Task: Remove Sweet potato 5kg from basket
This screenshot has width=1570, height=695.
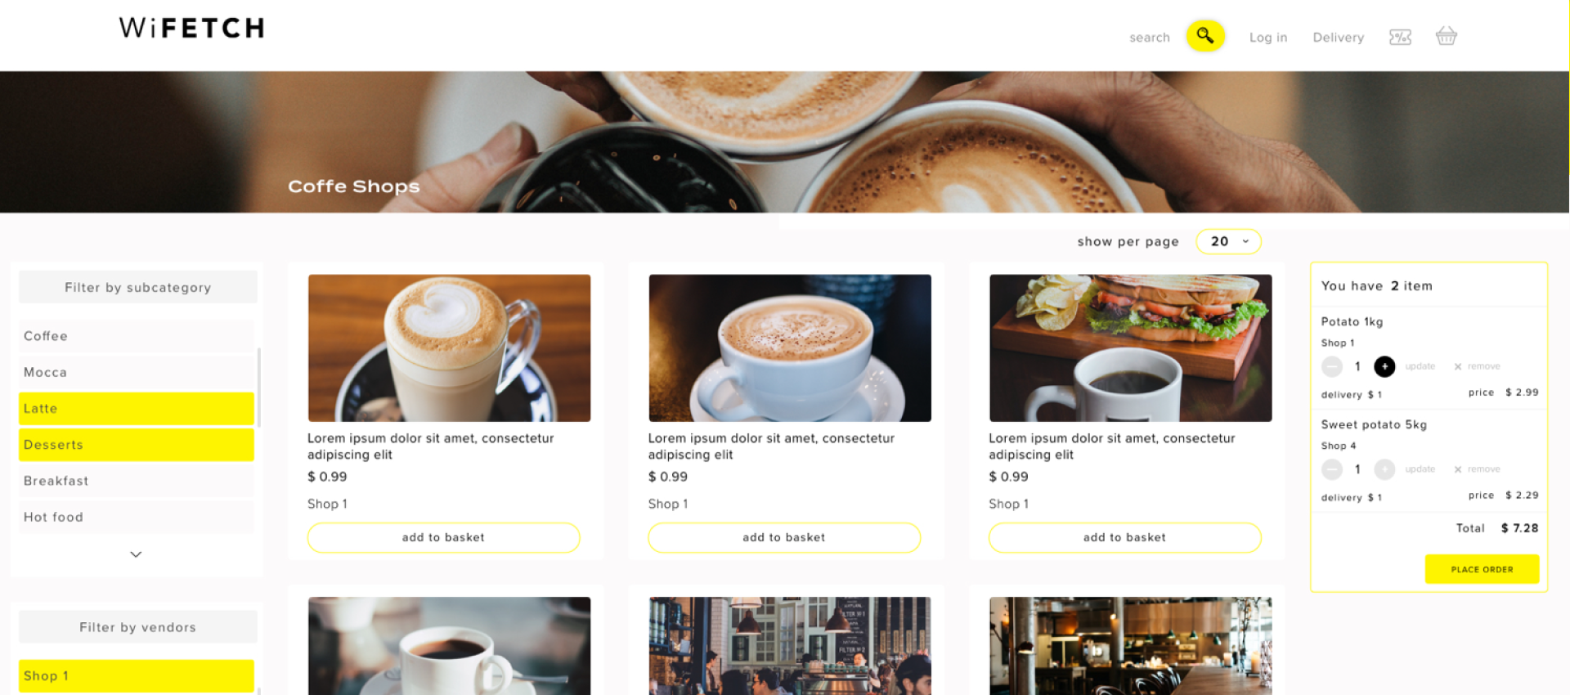Action: tap(1477, 469)
